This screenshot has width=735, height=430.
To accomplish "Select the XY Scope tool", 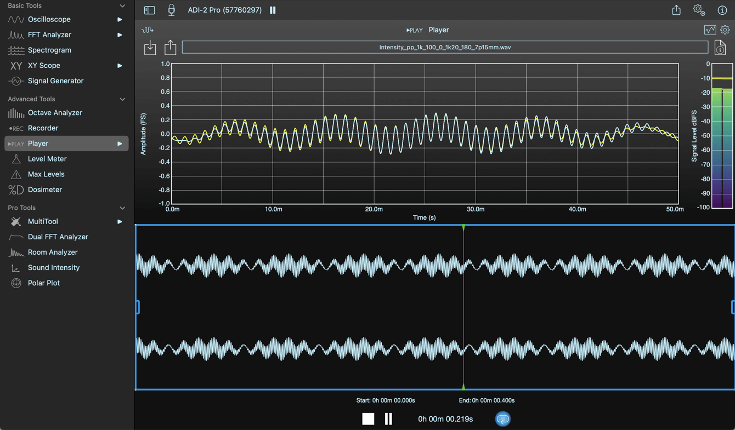I will [44, 65].
